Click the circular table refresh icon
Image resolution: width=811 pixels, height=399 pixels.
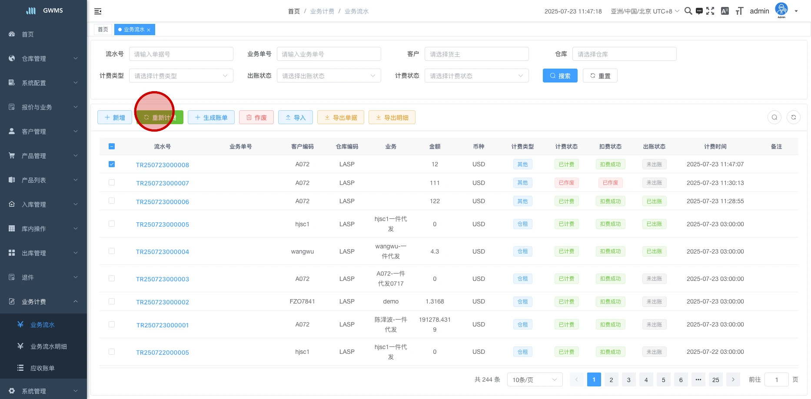pyautogui.click(x=793, y=117)
